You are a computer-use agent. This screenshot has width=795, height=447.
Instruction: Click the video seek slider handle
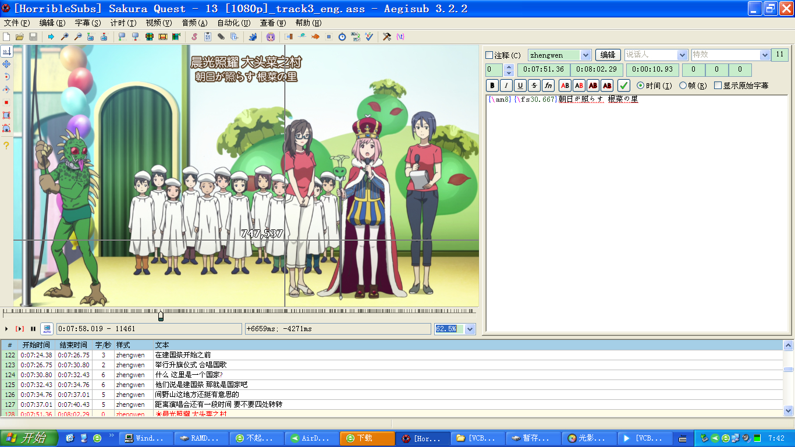[161, 315]
